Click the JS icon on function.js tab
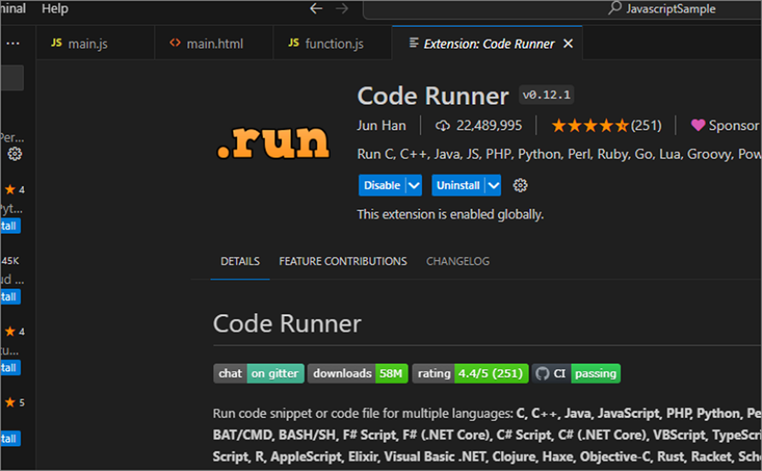 [x=294, y=43]
